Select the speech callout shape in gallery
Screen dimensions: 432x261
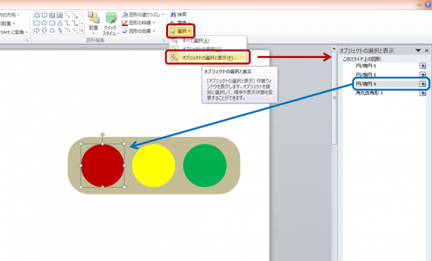[45, 15]
